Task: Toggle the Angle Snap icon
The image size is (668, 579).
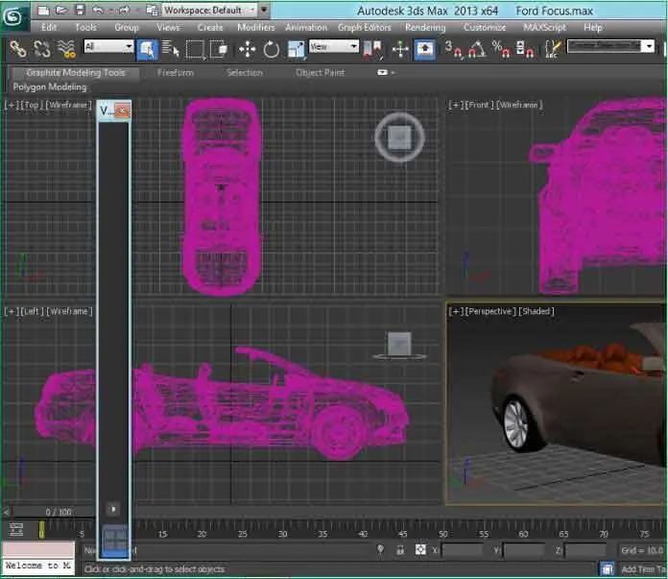Action: tap(477, 50)
